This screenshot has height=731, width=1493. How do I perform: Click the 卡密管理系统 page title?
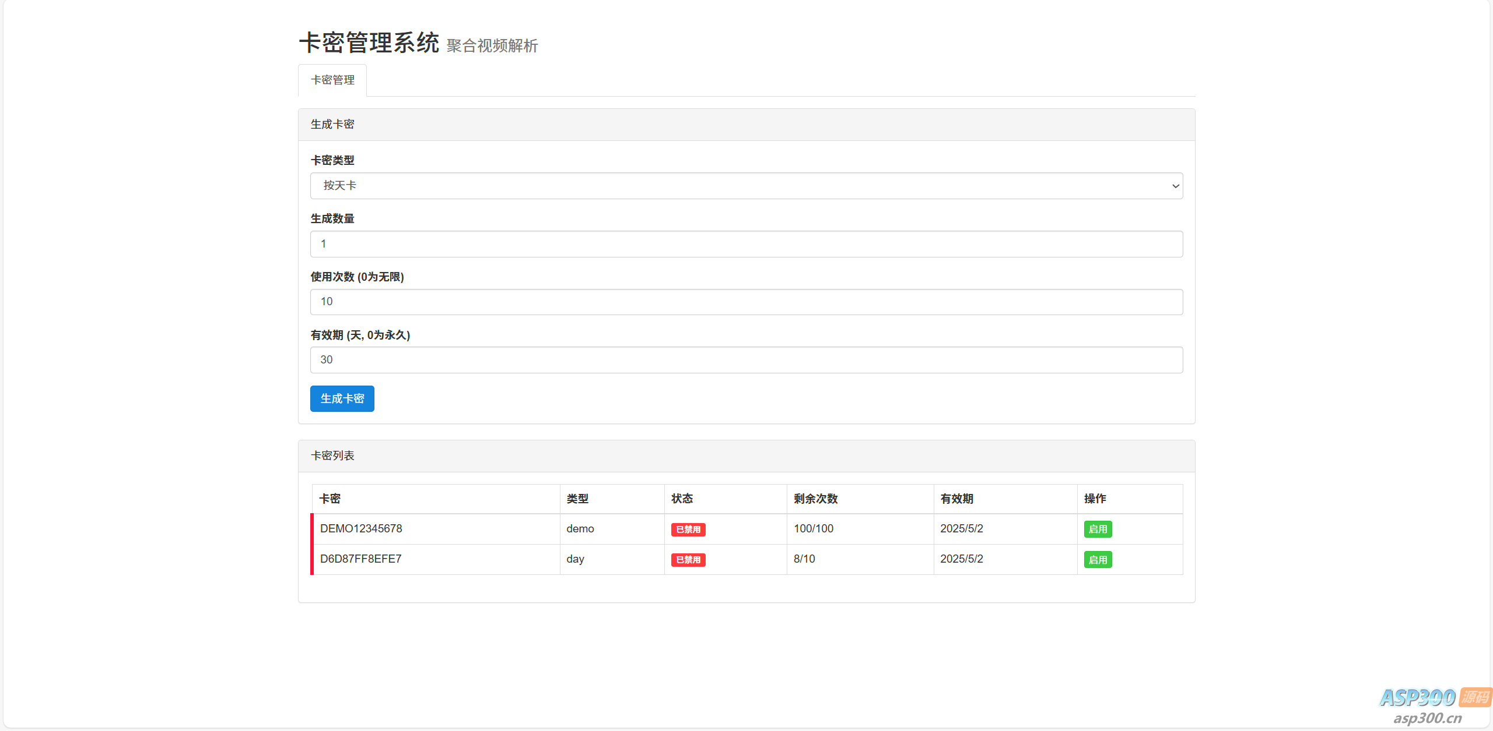click(x=369, y=42)
